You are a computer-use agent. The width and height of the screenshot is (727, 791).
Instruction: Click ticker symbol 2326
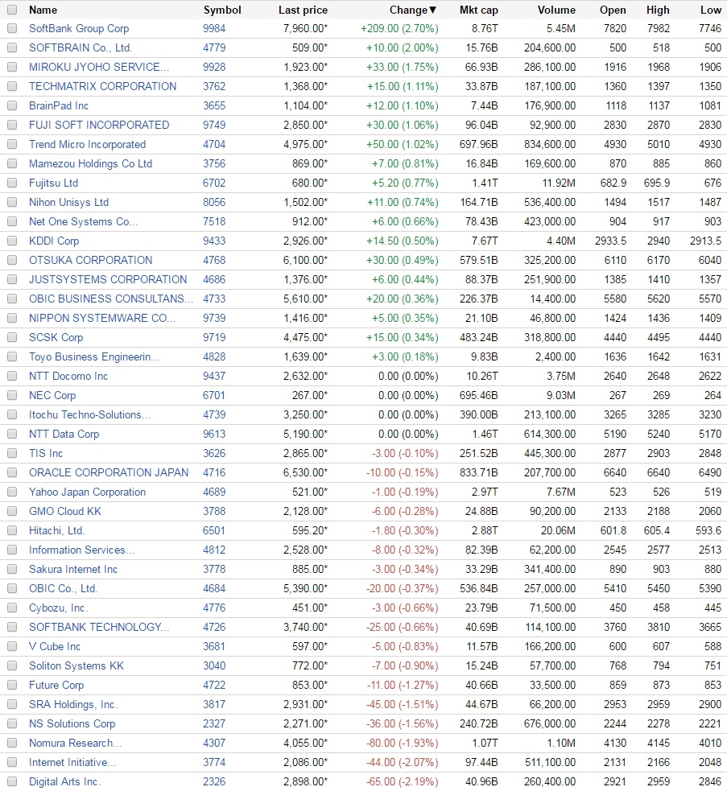coord(214,782)
